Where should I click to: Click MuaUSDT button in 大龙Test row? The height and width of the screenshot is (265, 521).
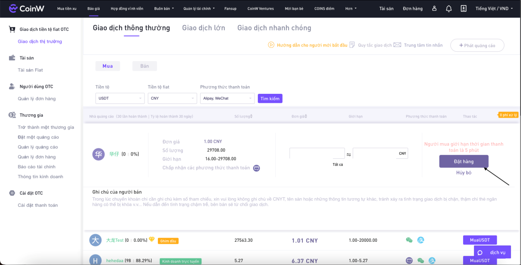(x=480, y=240)
